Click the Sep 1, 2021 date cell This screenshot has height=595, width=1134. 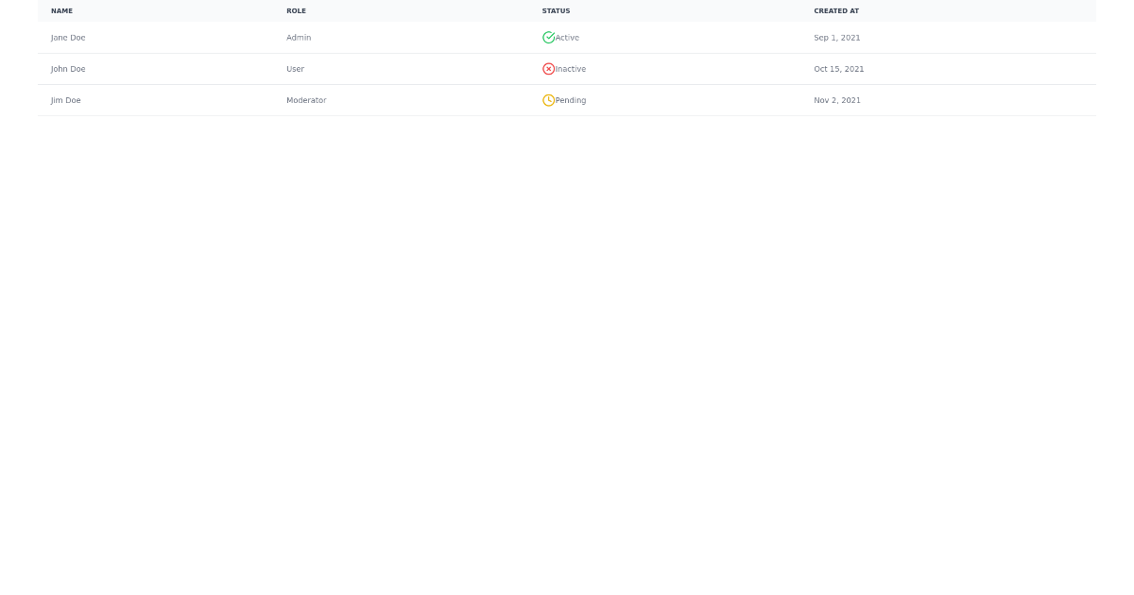(x=836, y=37)
